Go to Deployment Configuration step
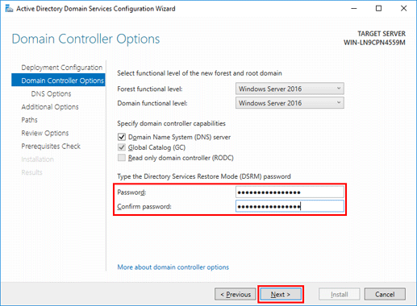Viewport: 417px width, 306px height. click(62, 68)
